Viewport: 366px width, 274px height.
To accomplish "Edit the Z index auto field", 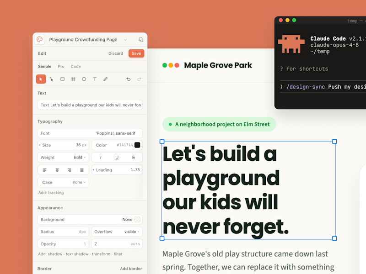I will 117,244.
